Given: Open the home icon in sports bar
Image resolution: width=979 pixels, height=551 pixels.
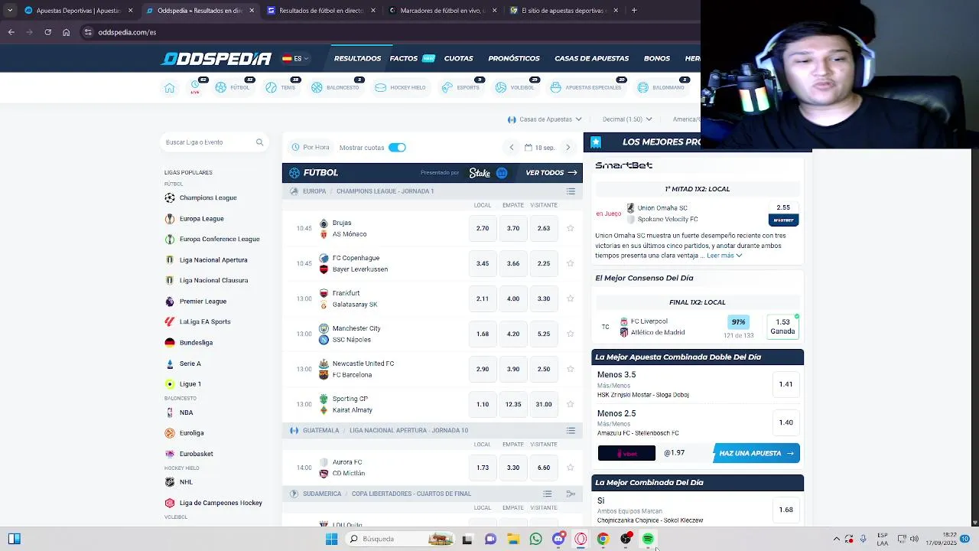Looking at the screenshot, I should (x=170, y=88).
